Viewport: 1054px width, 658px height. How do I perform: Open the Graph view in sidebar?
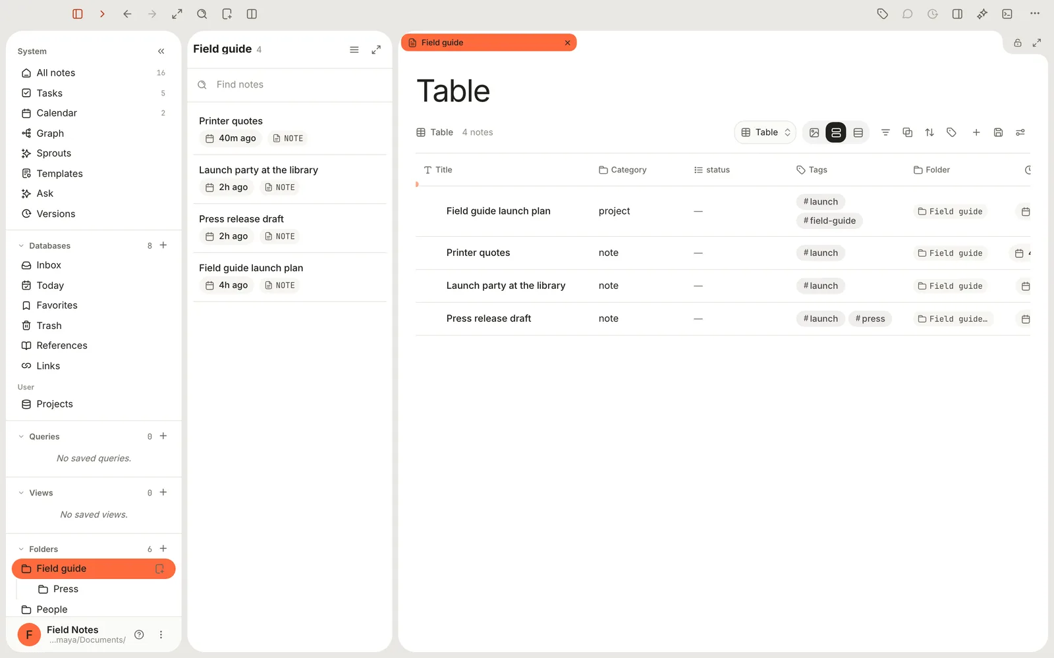click(x=94, y=134)
